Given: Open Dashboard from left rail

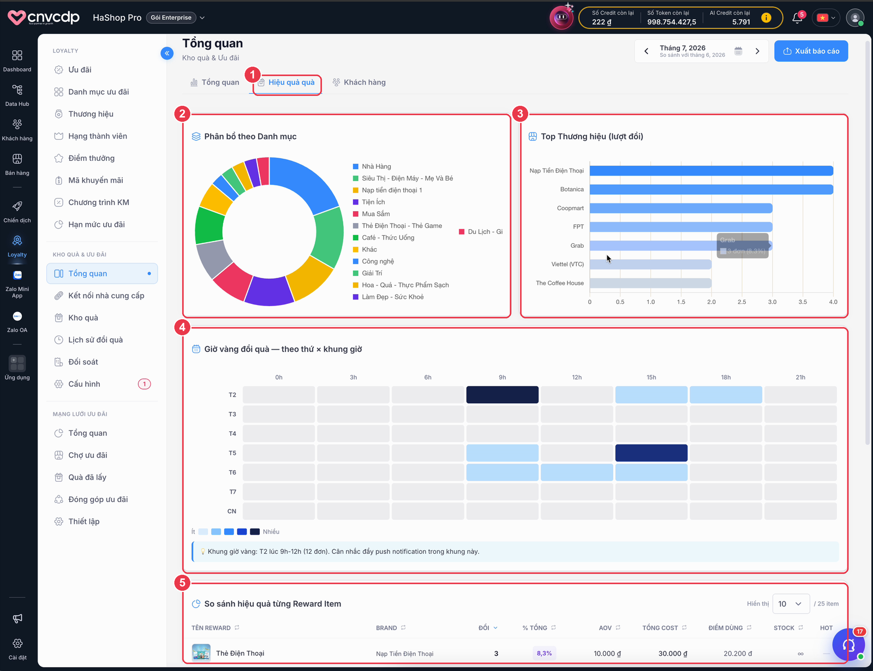Looking at the screenshot, I should (x=17, y=61).
